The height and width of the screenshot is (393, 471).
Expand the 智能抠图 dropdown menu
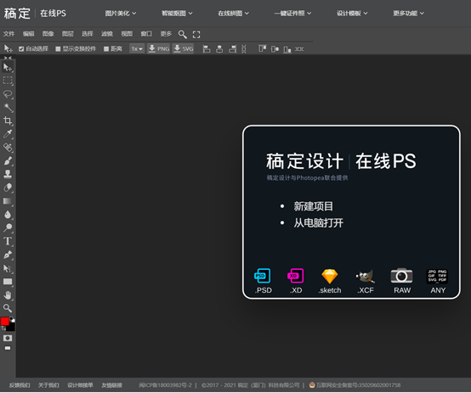tap(177, 14)
